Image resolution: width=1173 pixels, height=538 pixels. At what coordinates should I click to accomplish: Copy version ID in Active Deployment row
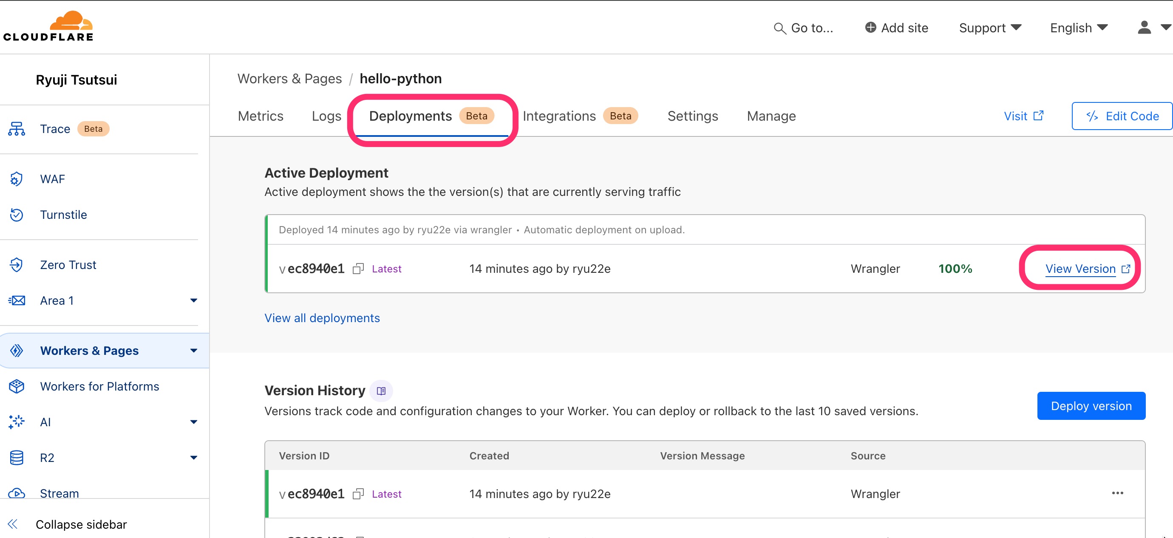358,269
